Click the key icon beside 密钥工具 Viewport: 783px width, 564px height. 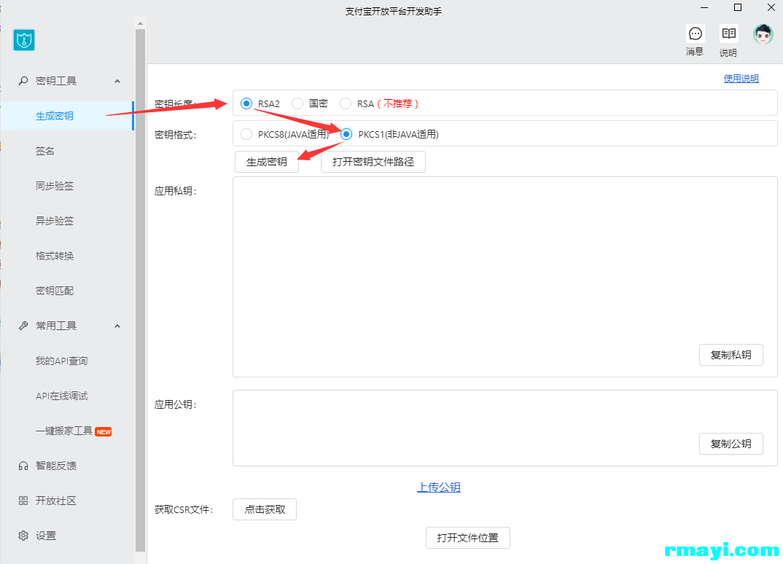pos(23,80)
